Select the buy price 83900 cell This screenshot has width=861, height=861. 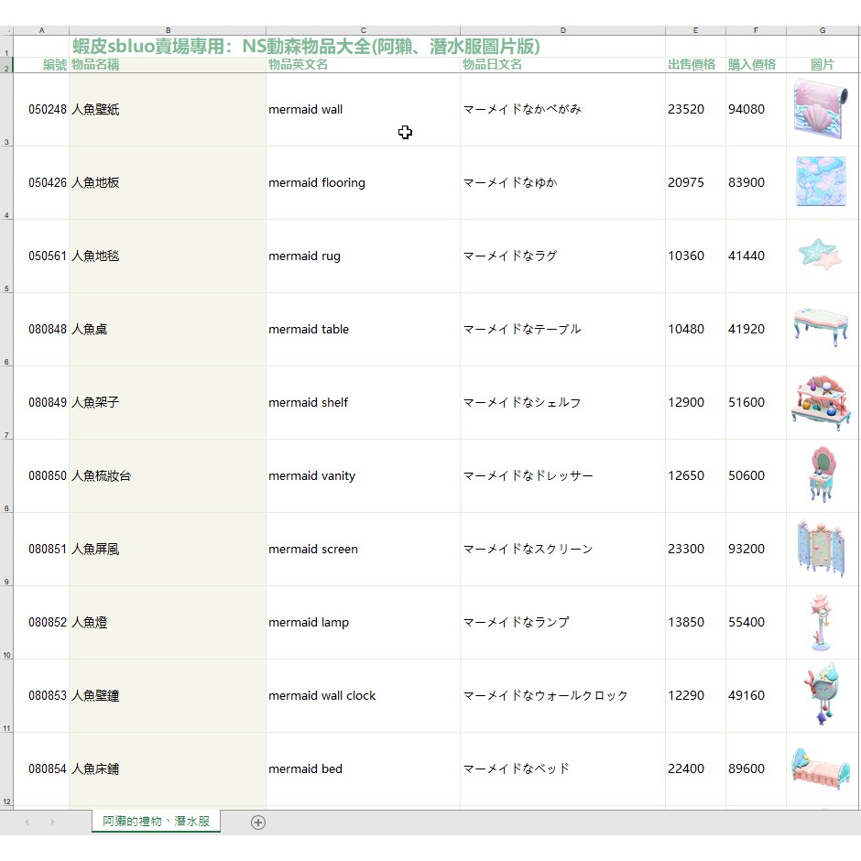click(x=756, y=183)
